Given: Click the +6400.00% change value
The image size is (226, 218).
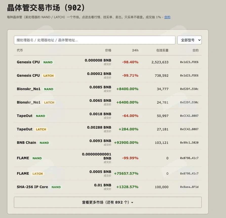Looking at the screenshot, I should point(127,102).
